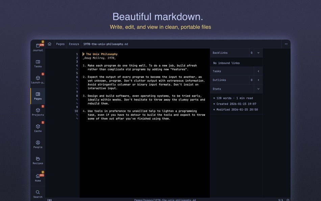Click the 'No inbound links' message
The height and width of the screenshot is (201, 321).
tap(226, 63)
